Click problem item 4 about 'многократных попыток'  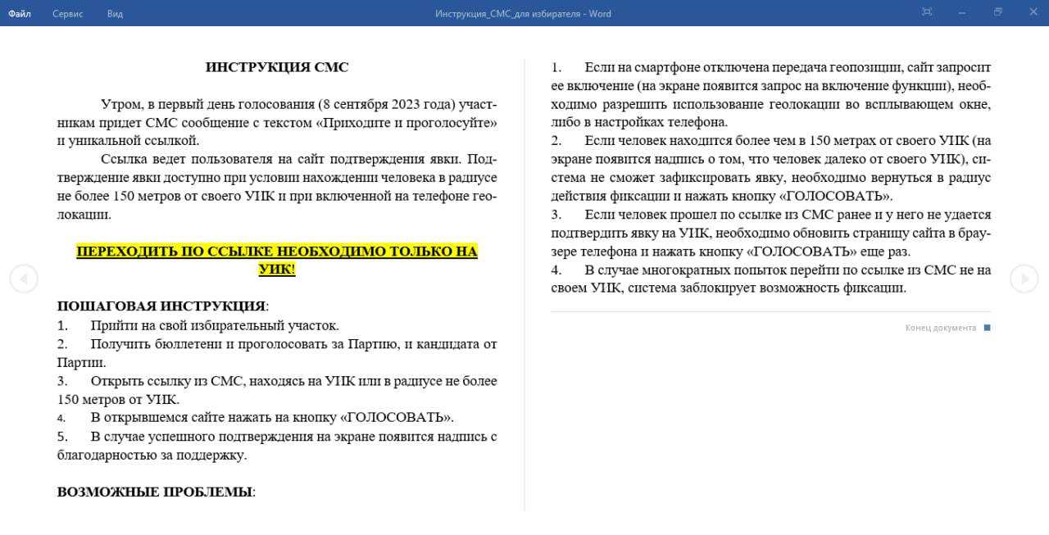[x=770, y=279]
